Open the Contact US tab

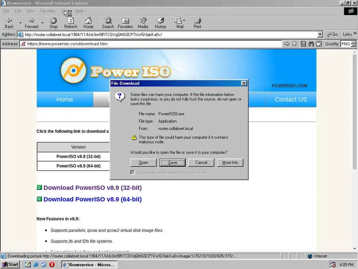[x=291, y=99]
